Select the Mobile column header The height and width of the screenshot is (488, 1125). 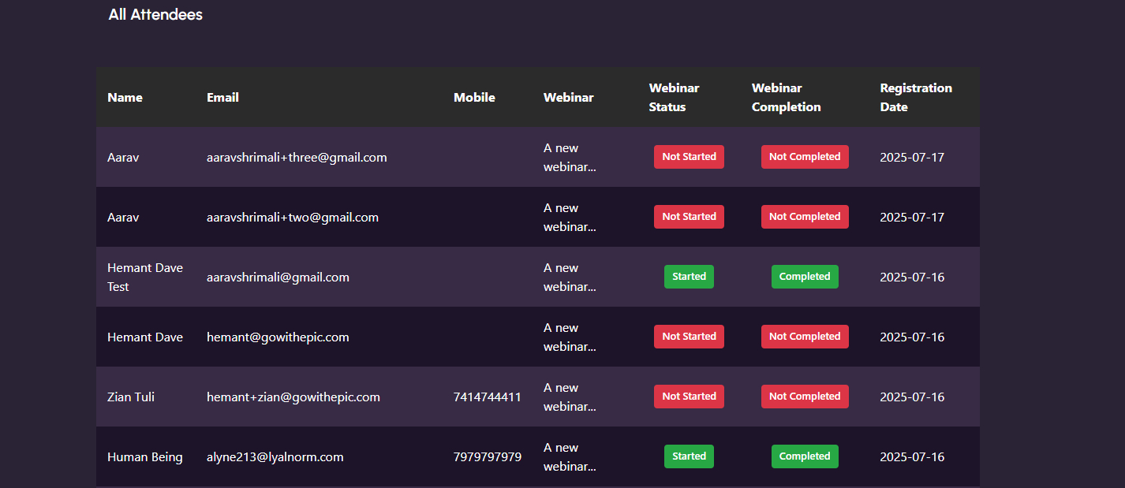click(474, 98)
